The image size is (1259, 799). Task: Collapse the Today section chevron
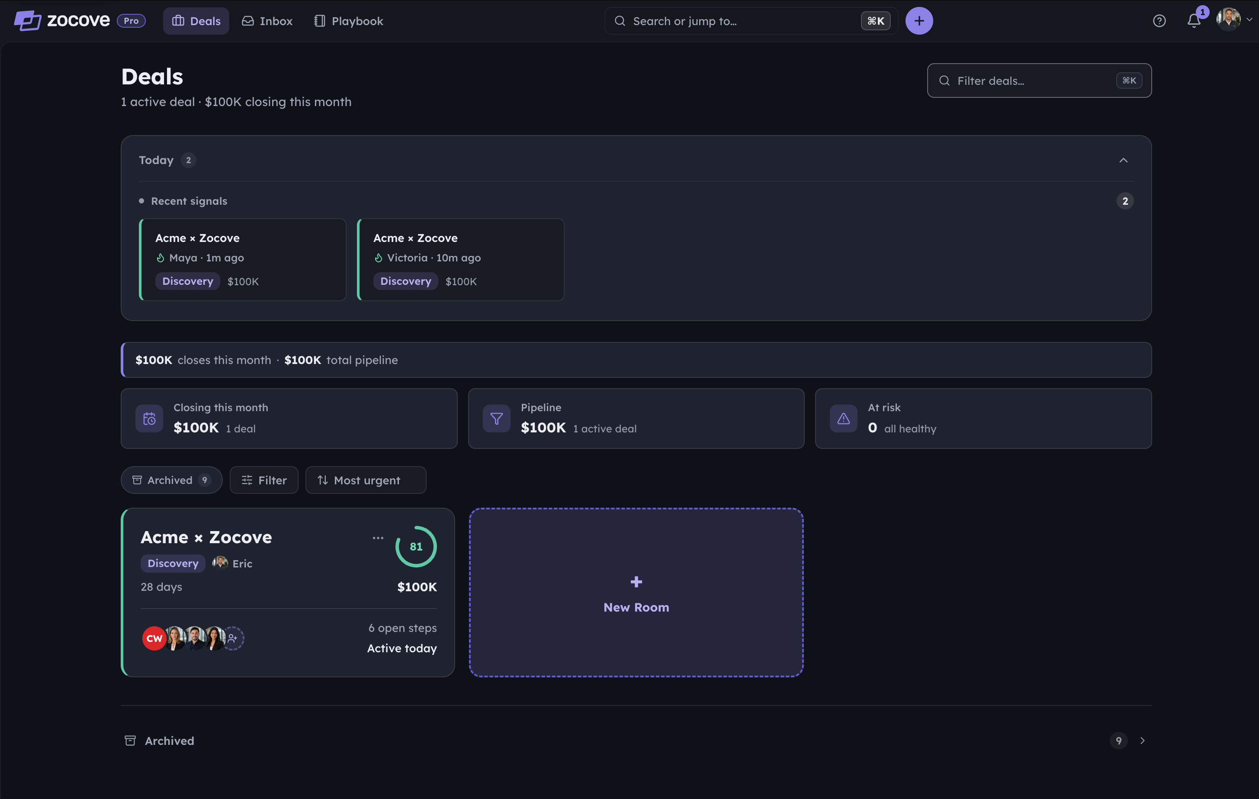1124,160
